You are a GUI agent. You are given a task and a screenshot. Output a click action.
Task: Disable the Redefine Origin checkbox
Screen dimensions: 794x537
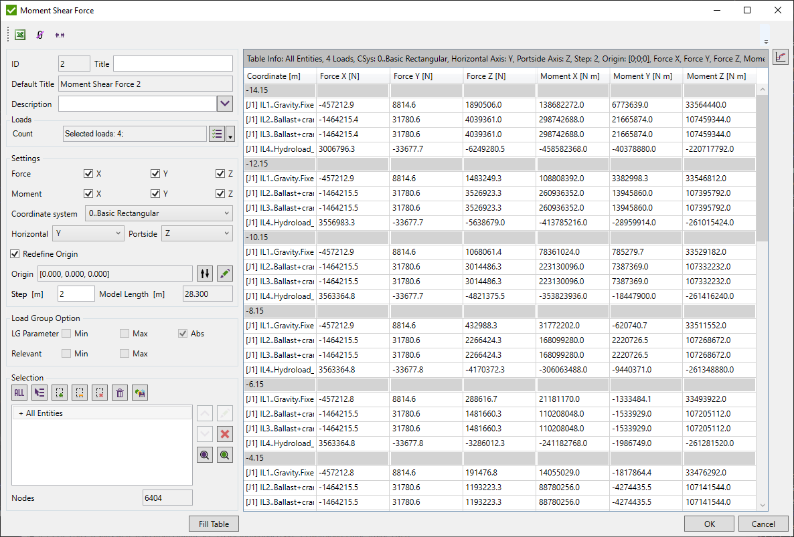click(x=16, y=254)
